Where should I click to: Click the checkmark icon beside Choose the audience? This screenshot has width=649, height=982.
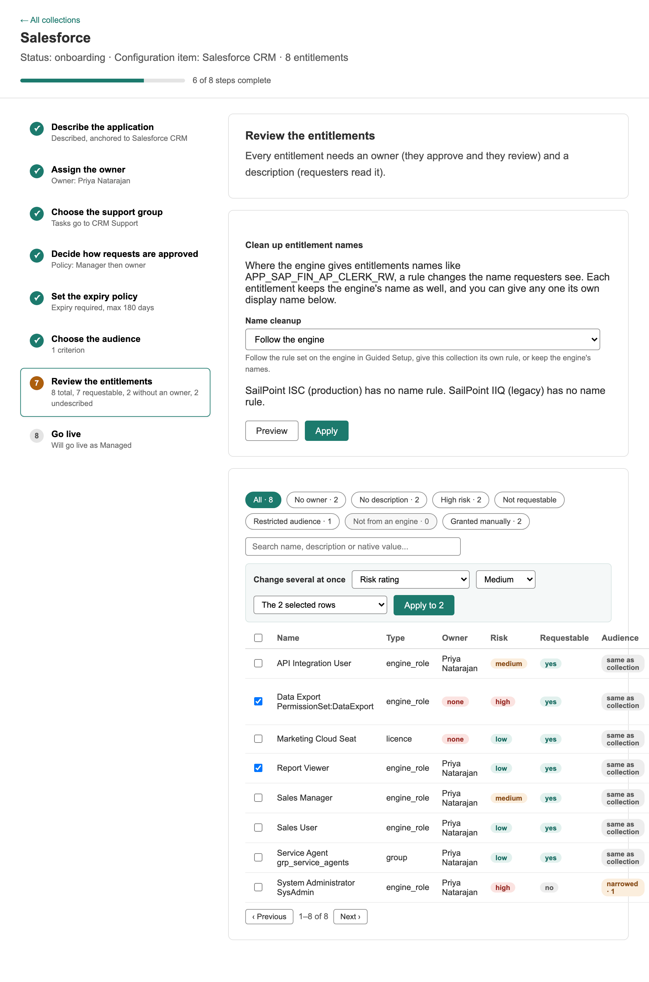[x=37, y=340]
